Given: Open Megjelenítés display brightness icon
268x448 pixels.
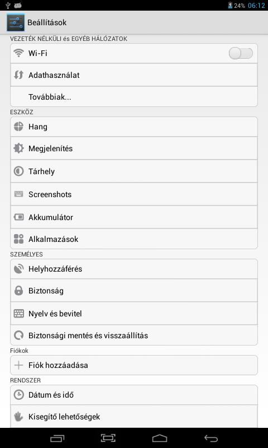Looking at the screenshot, I should pyautogui.click(x=19, y=148).
